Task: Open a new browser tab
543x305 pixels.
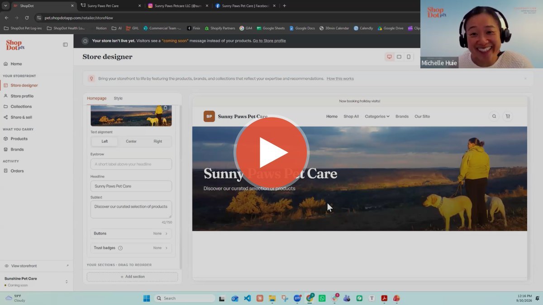Action: [x=284, y=6]
